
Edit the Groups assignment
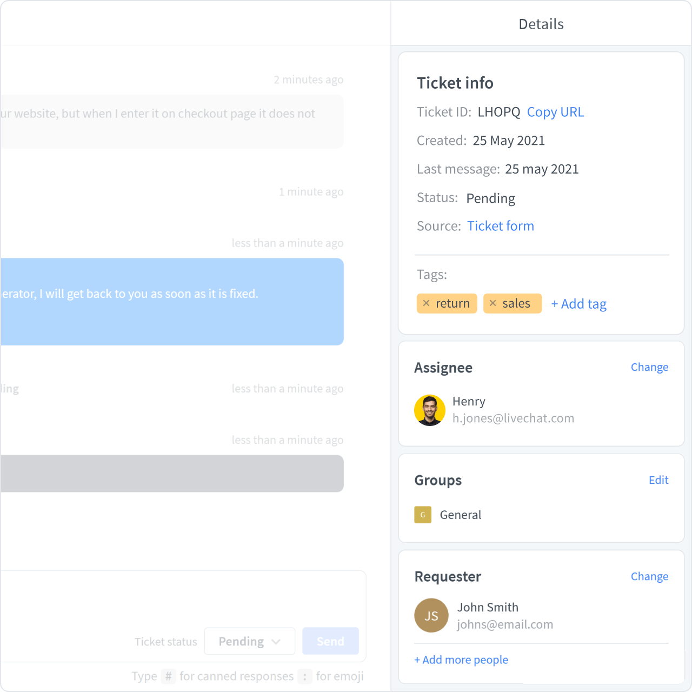coord(658,480)
